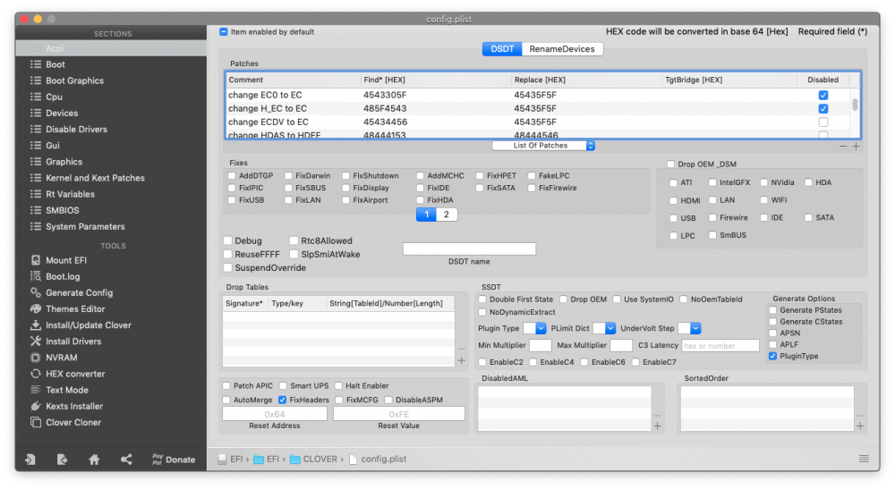Image resolution: width=895 pixels, height=489 pixels.
Task: Click the list view icon at bottom right
Action: coord(864,459)
